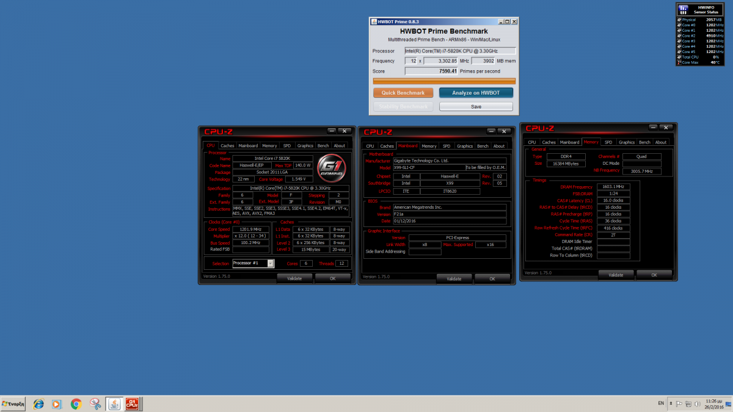The height and width of the screenshot is (412, 733).
Task: Click the frequency field showing 3,302.85
Action: click(x=440, y=61)
